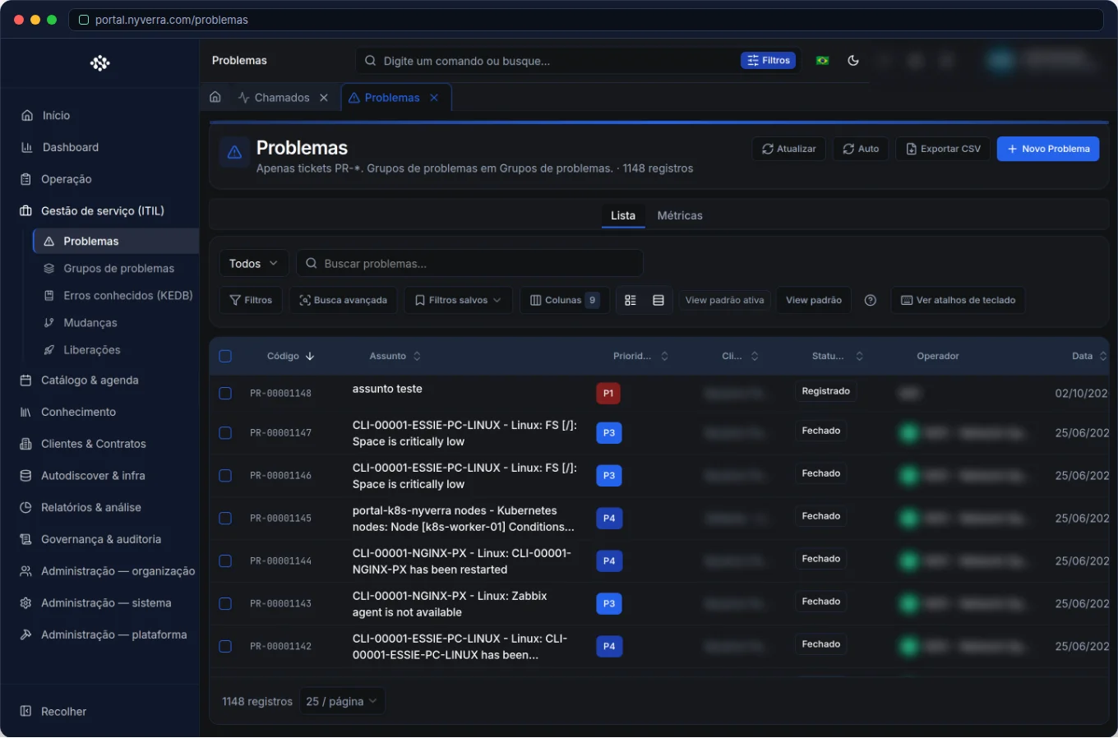Click the Nyverra logo in sidebar
The height and width of the screenshot is (738, 1118).
100,63
